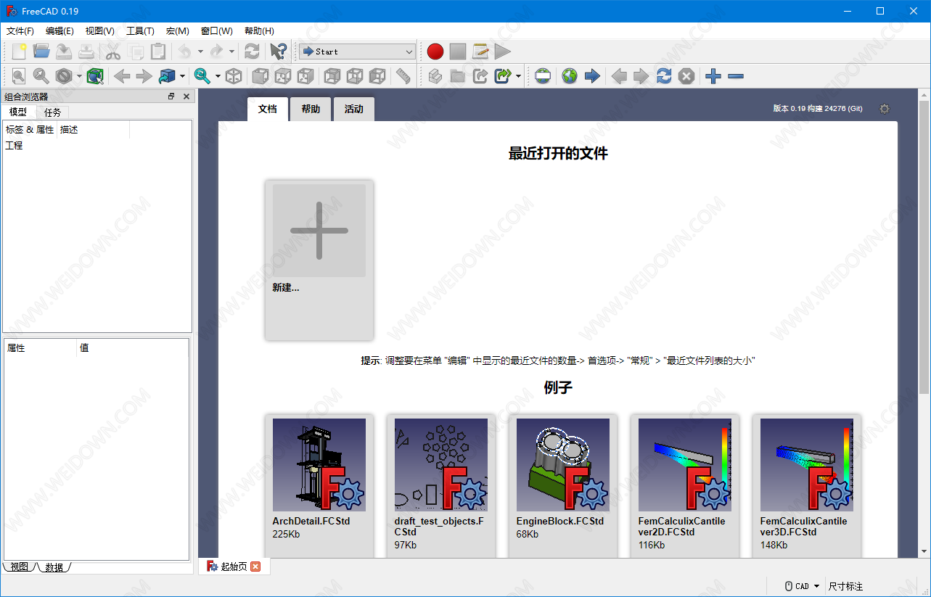The height and width of the screenshot is (597, 931).
Task: Switch to the 任务 panel tab
Action: coord(53,112)
